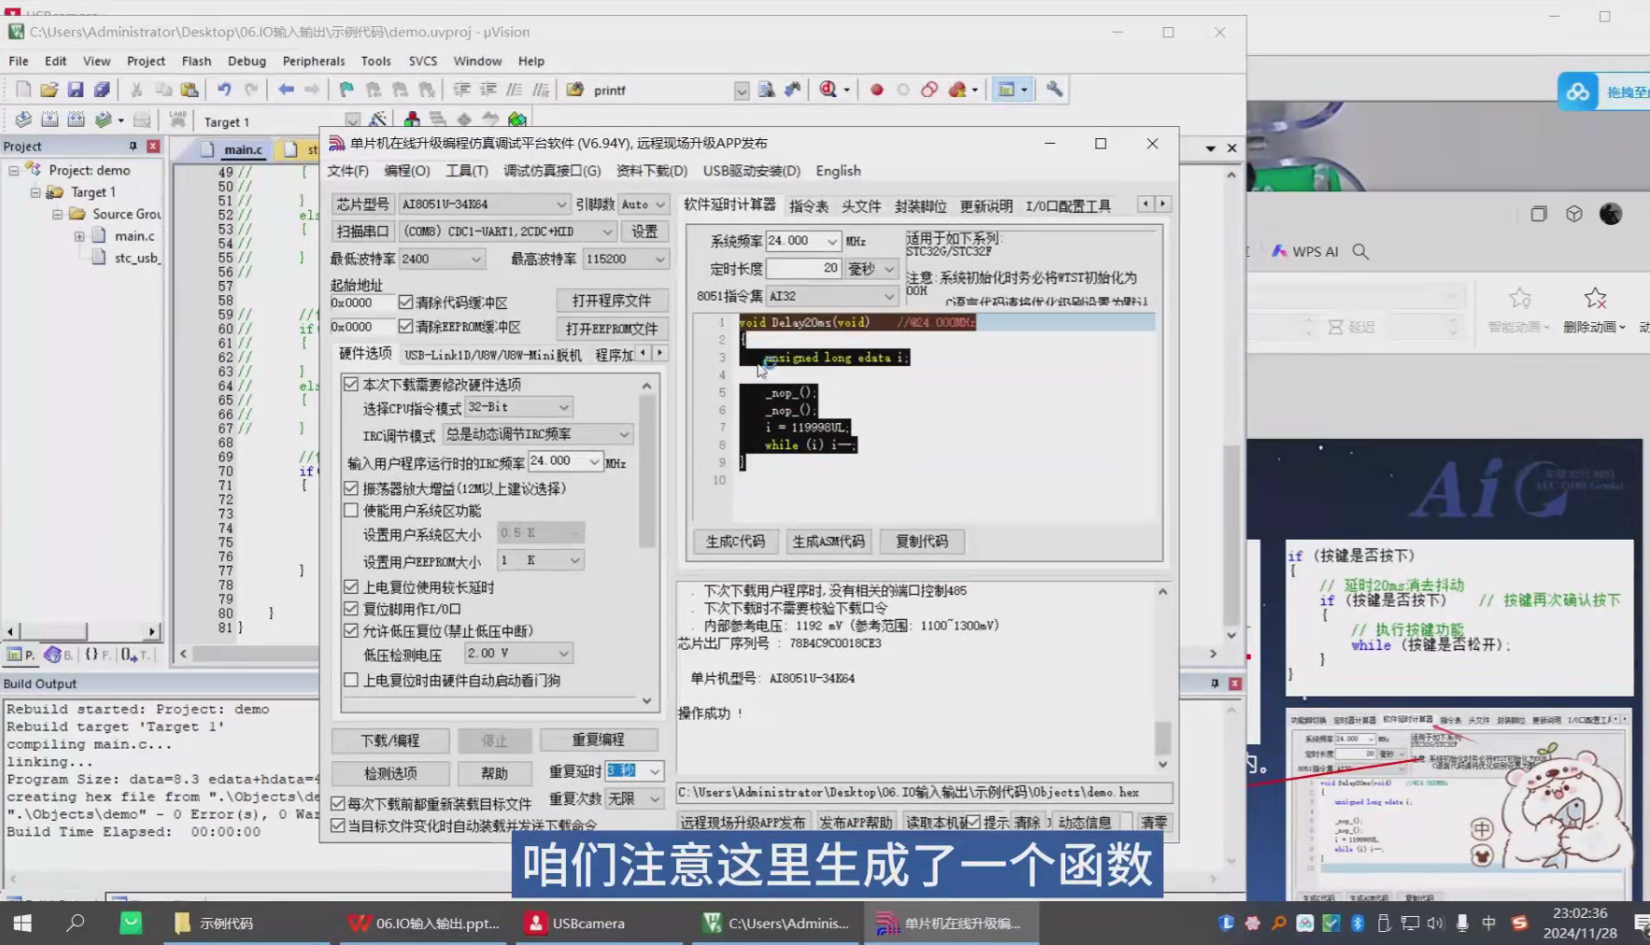The width and height of the screenshot is (1650, 945).
Task: Insert a breakpoint with the red dot icon
Action: pyautogui.click(x=877, y=90)
